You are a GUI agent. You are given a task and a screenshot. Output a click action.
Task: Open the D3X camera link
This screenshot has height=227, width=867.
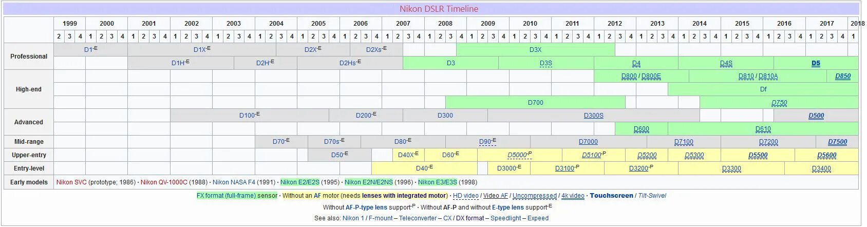point(535,50)
